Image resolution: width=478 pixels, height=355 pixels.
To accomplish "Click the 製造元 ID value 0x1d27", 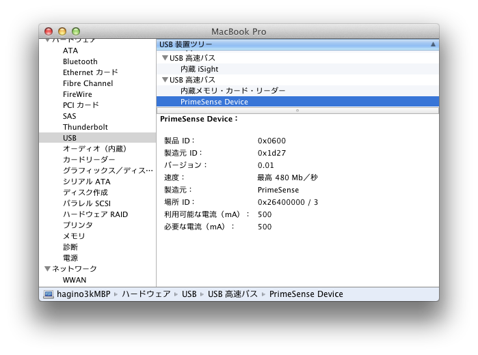I will point(271,153).
